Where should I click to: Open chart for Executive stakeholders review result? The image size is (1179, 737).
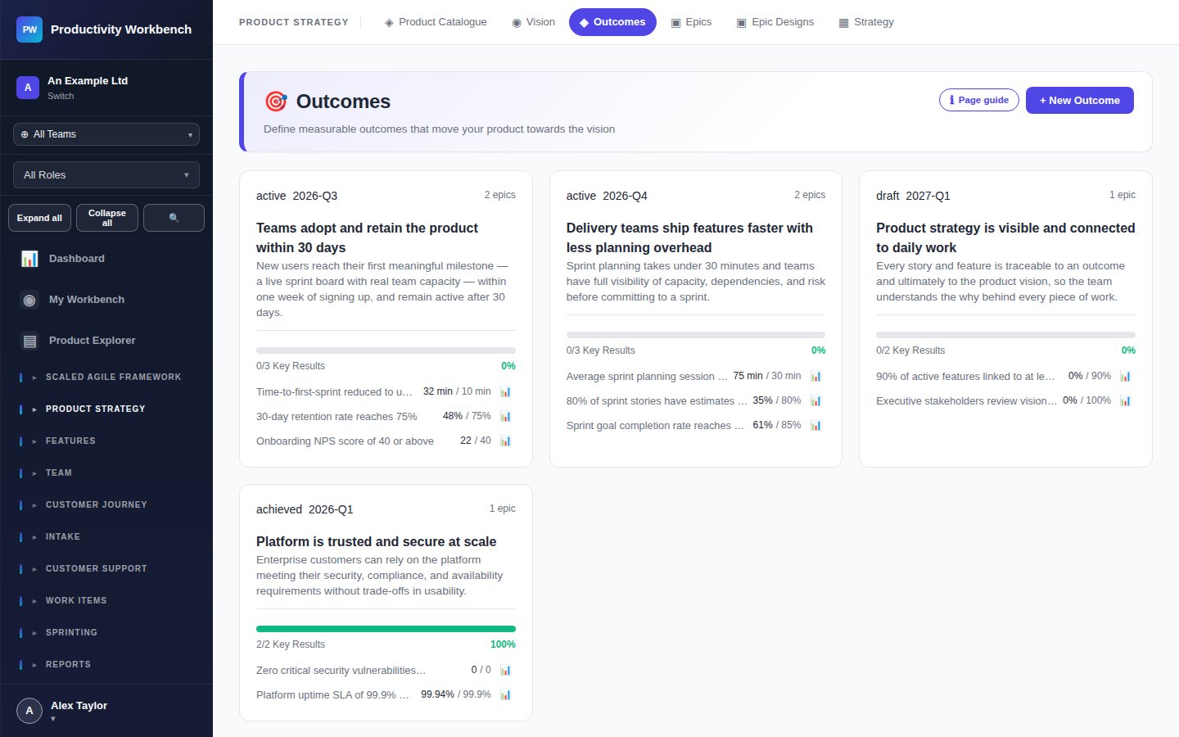click(1125, 400)
